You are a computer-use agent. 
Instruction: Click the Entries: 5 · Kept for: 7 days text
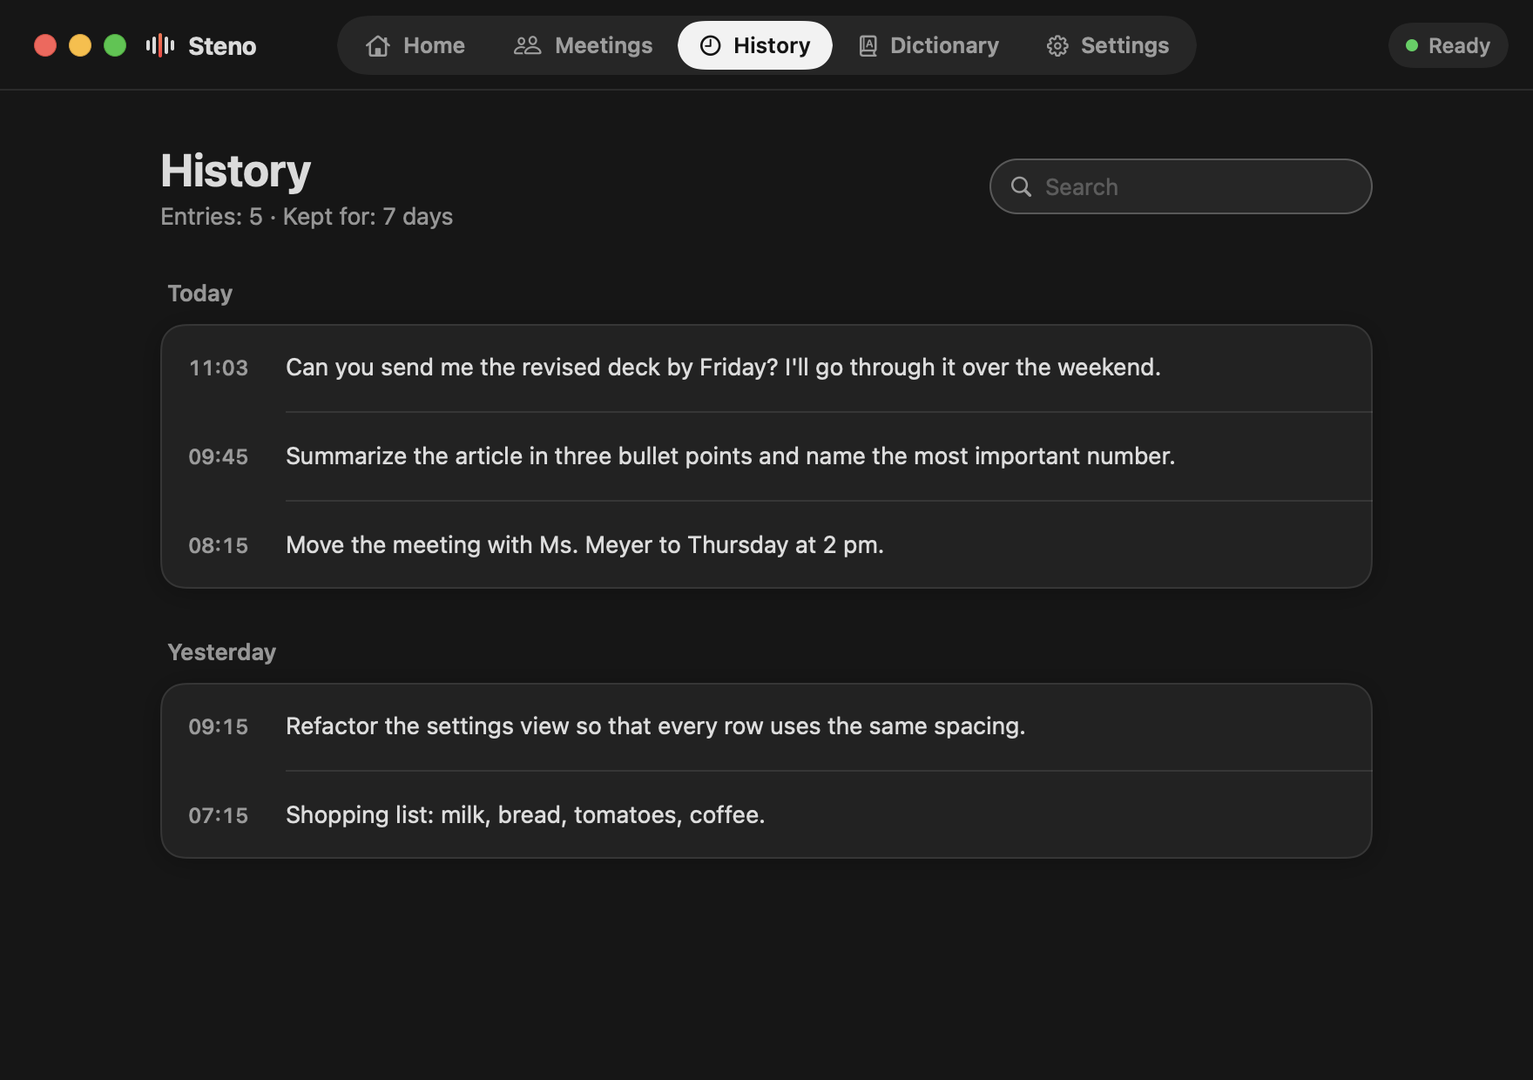[307, 217]
